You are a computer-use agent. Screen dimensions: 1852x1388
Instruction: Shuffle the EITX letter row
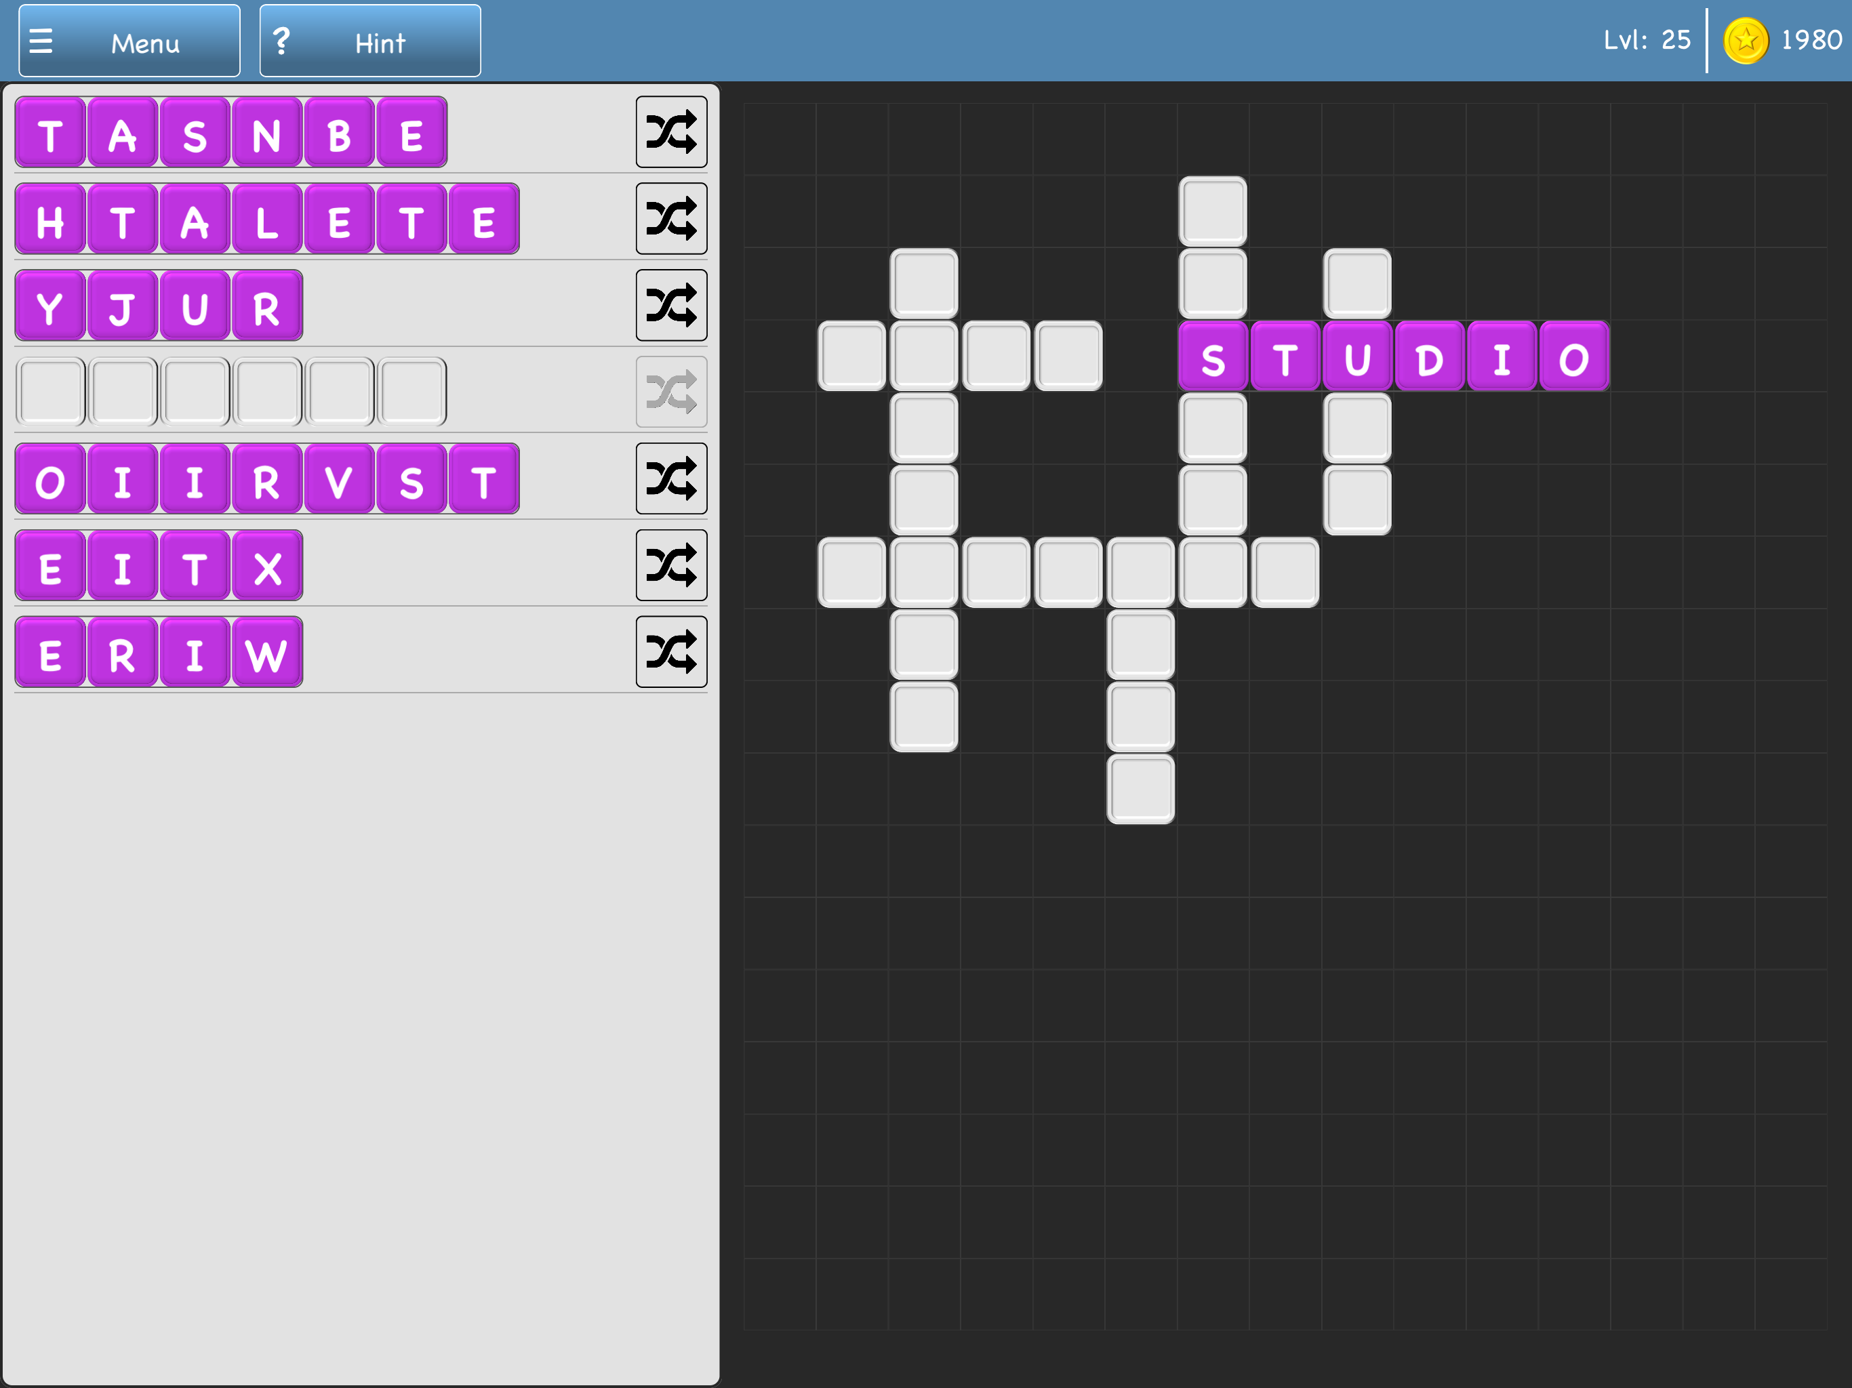[670, 565]
